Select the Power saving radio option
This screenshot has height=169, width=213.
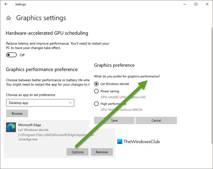pyautogui.click(x=96, y=91)
